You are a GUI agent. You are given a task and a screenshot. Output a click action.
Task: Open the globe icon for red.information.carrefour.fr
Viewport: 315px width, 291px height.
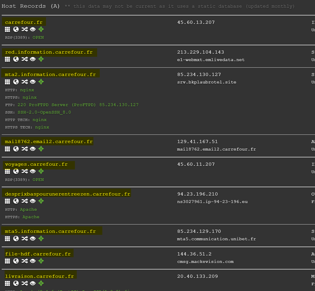16,59
